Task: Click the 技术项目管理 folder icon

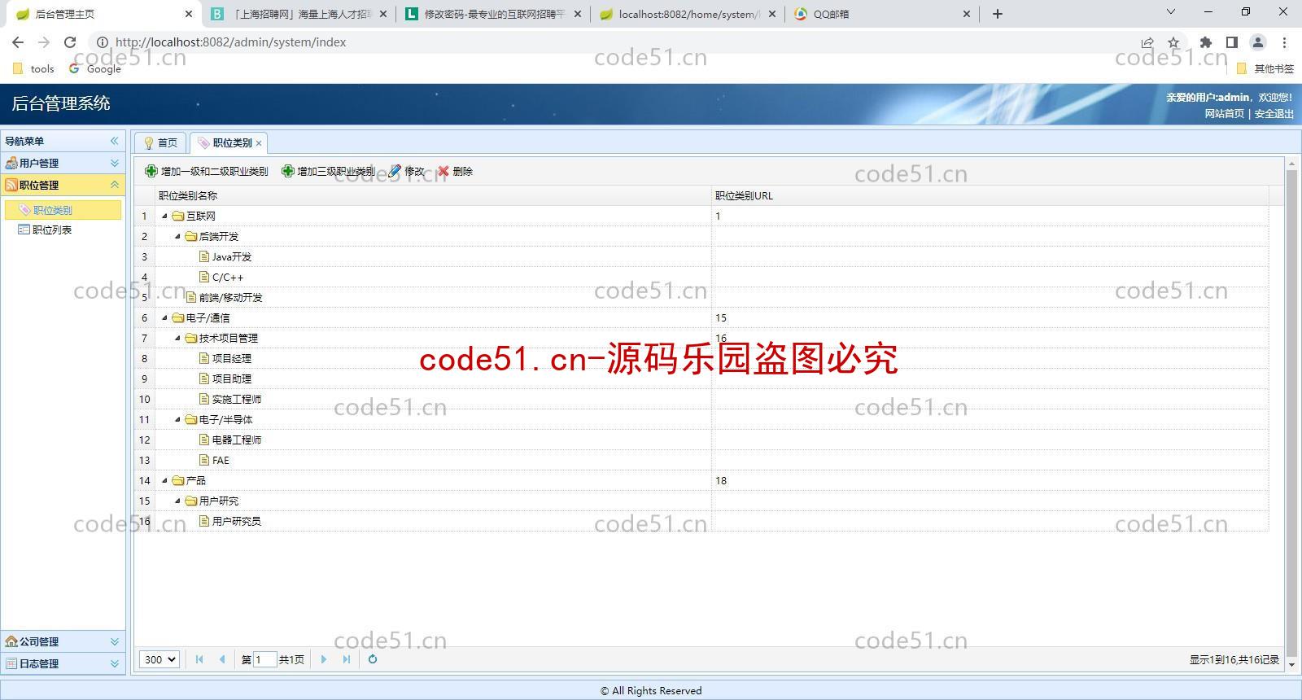Action: [x=191, y=338]
